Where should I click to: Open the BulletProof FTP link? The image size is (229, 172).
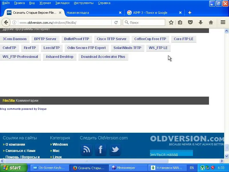(76, 39)
